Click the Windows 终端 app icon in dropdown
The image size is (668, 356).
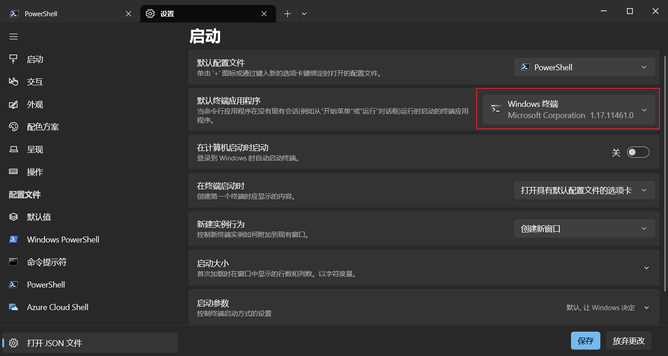coord(496,109)
